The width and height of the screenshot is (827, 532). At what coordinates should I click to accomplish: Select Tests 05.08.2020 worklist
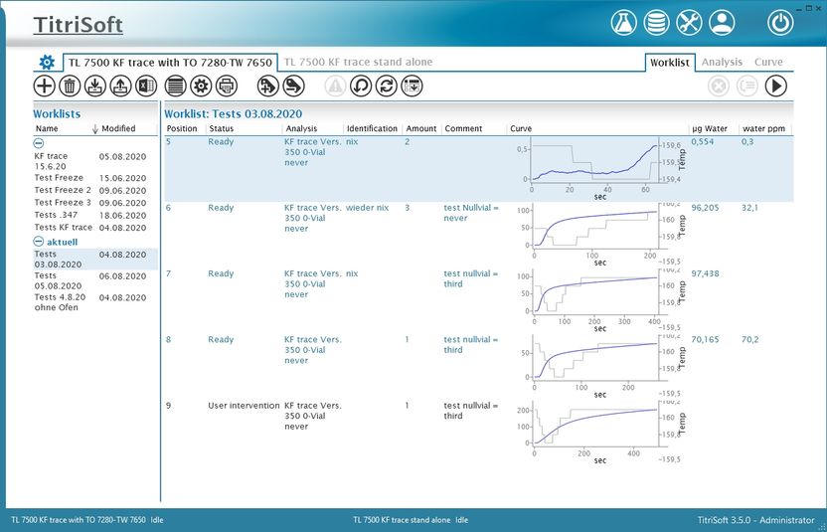pyautogui.click(x=95, y=280)
